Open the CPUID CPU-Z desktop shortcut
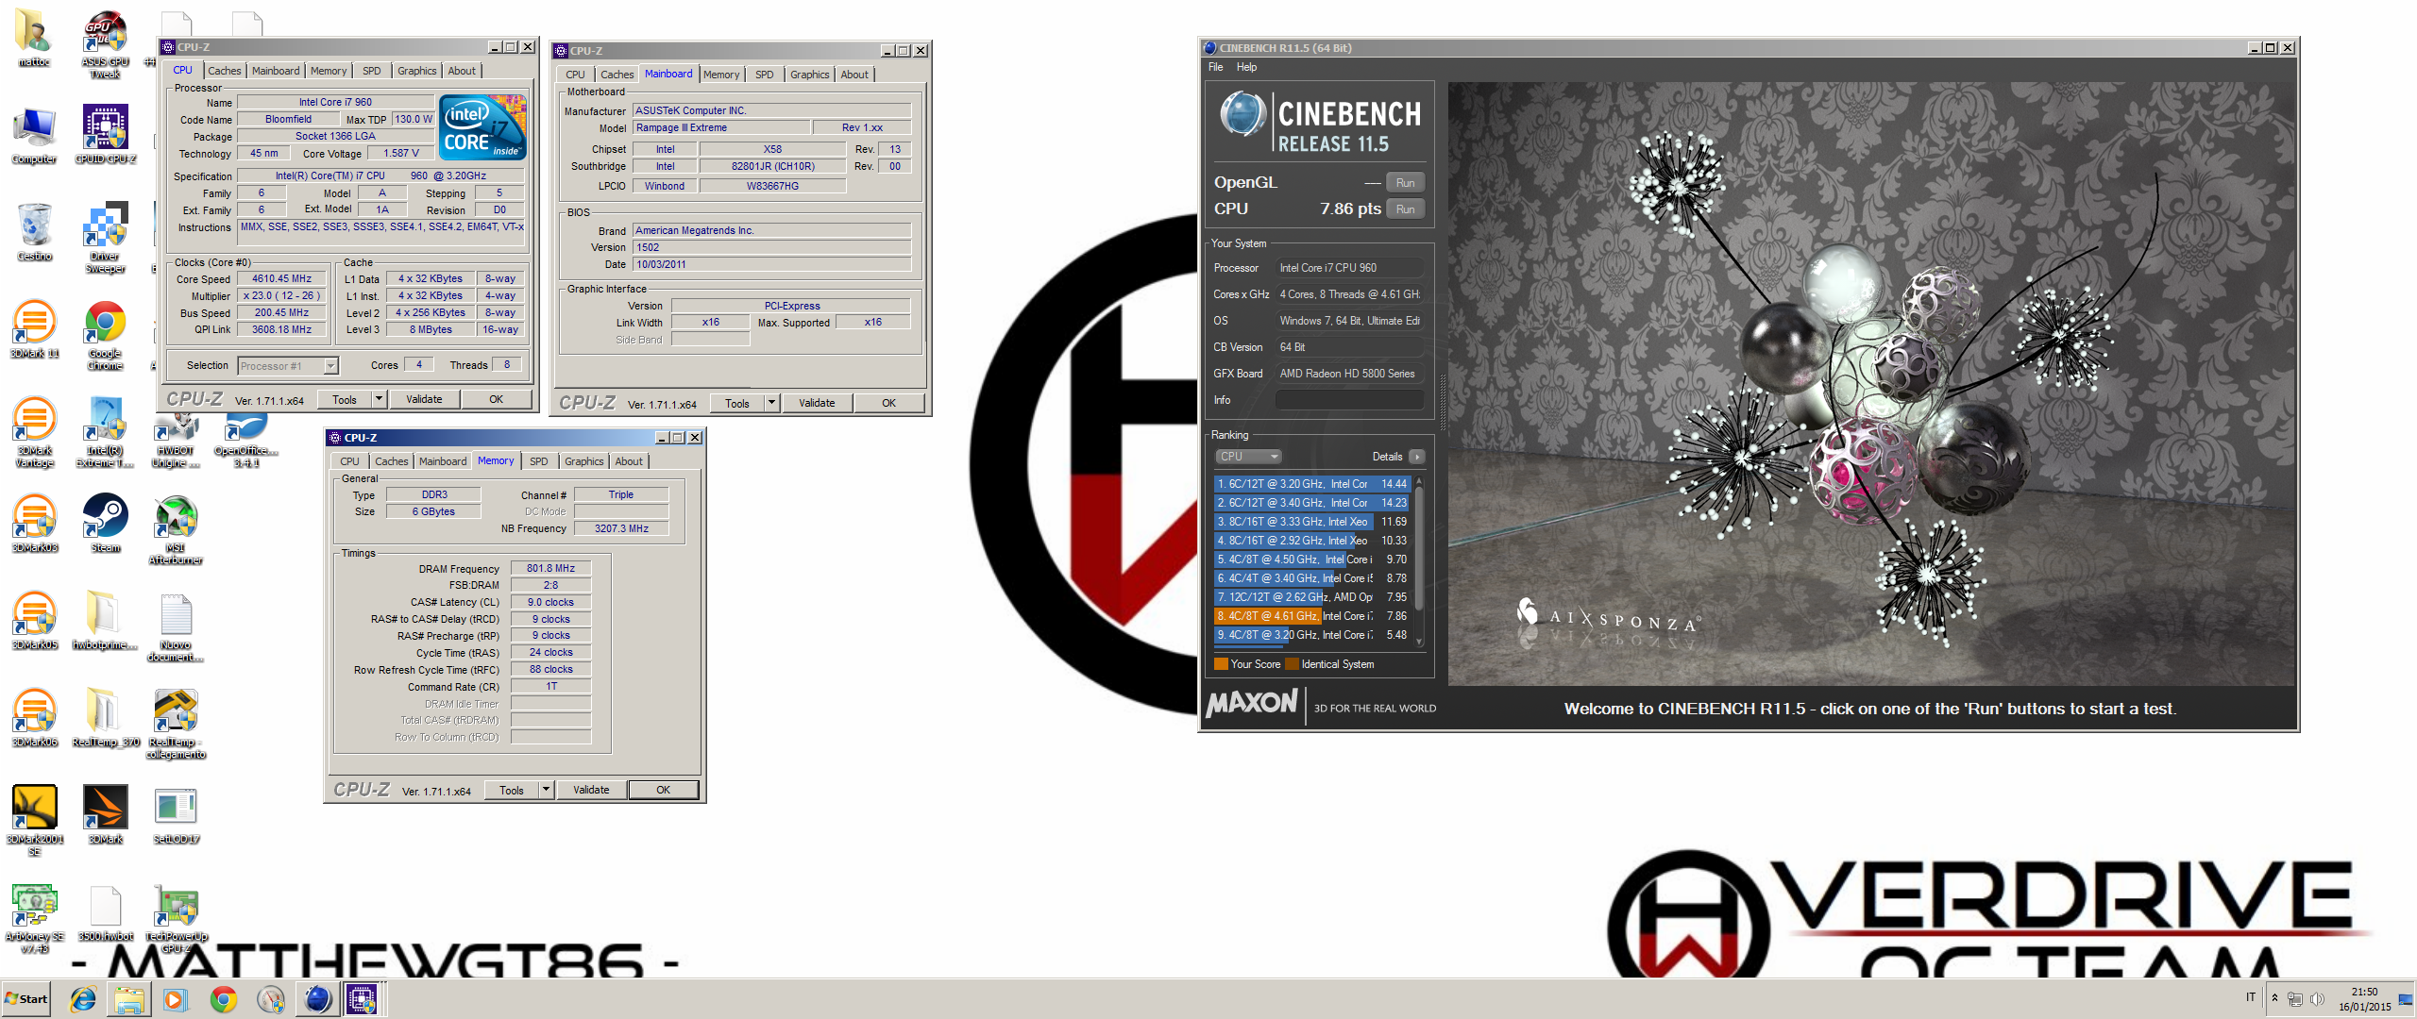 [x=105, y=134]
